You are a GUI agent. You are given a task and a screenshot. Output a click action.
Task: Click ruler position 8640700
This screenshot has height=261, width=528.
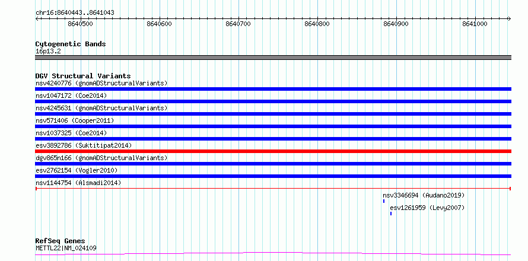pos(238,24)
